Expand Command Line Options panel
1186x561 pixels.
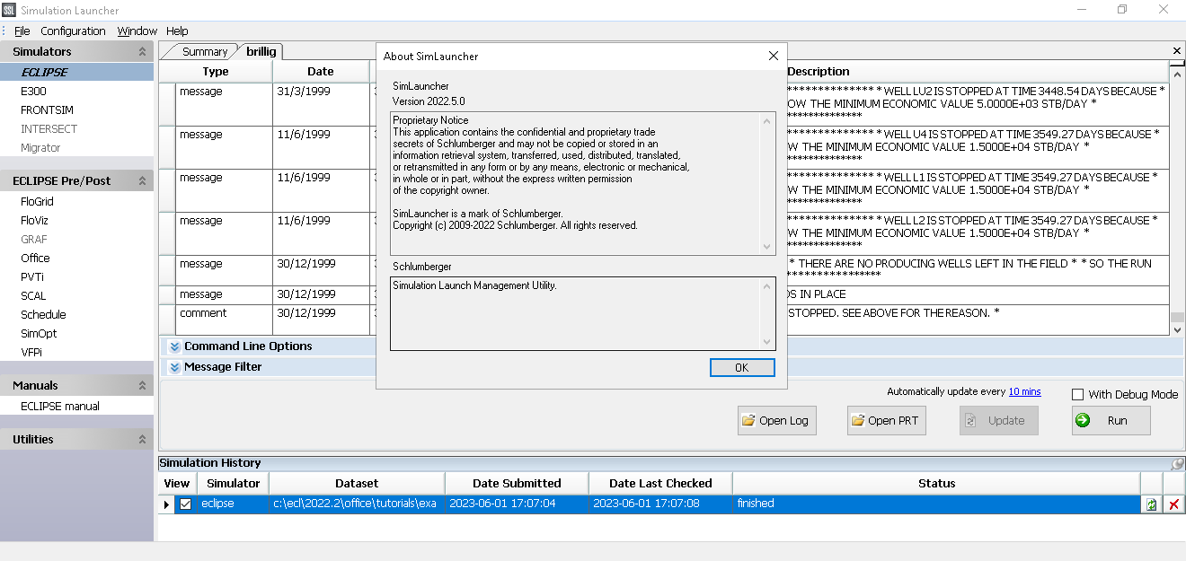pyautogui.click(x=175, y=346)
